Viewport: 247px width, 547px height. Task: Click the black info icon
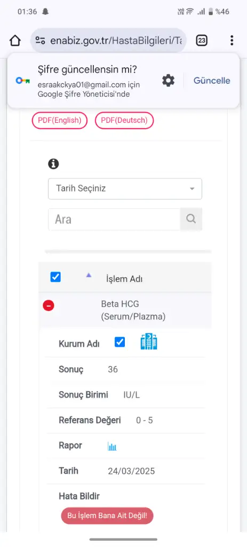tap(53, 163)
